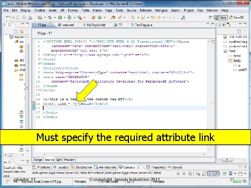Click the Link with Editor icon
Viewport: 251px width, 188px height.
(22, 31)
